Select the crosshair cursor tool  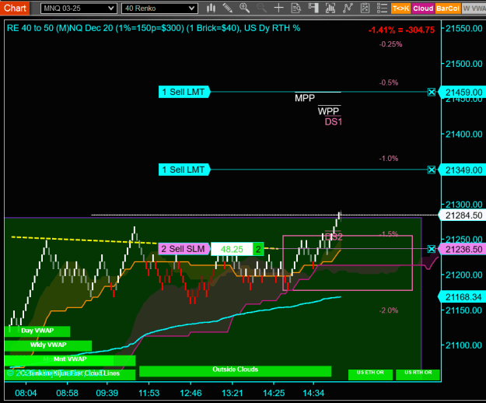pyautogui.click(x=278, y=8)
